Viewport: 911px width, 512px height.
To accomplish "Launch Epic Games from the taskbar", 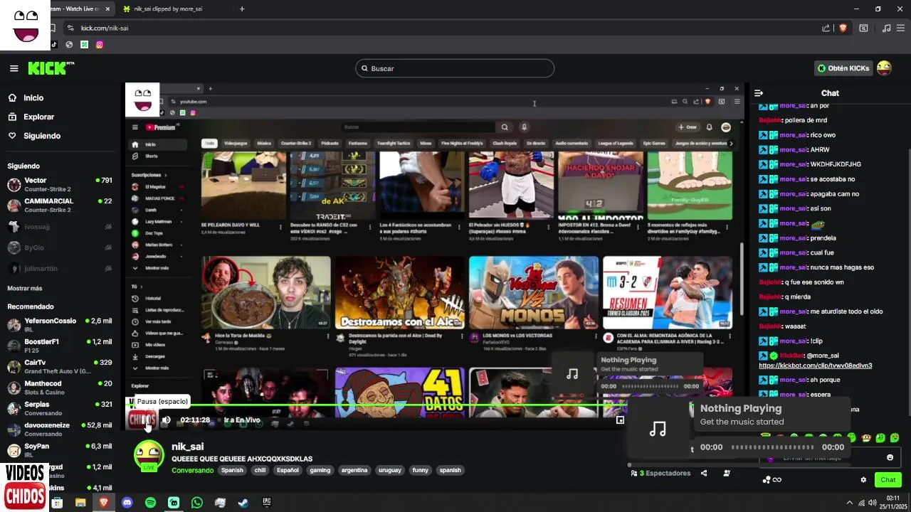I will click(267, 503).
